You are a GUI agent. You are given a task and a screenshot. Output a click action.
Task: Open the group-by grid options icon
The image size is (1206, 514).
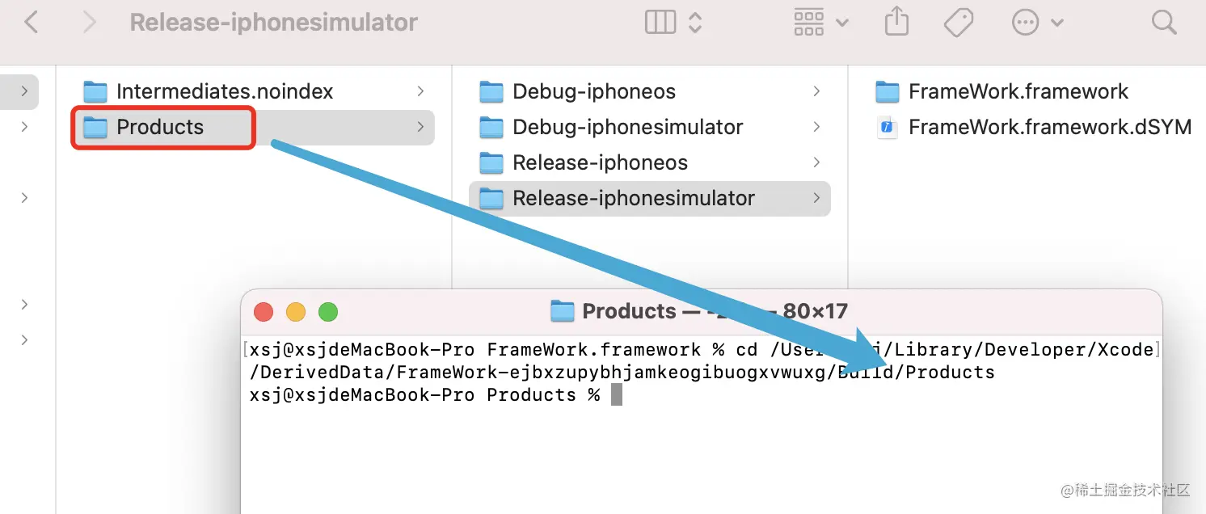pos(809,22)
